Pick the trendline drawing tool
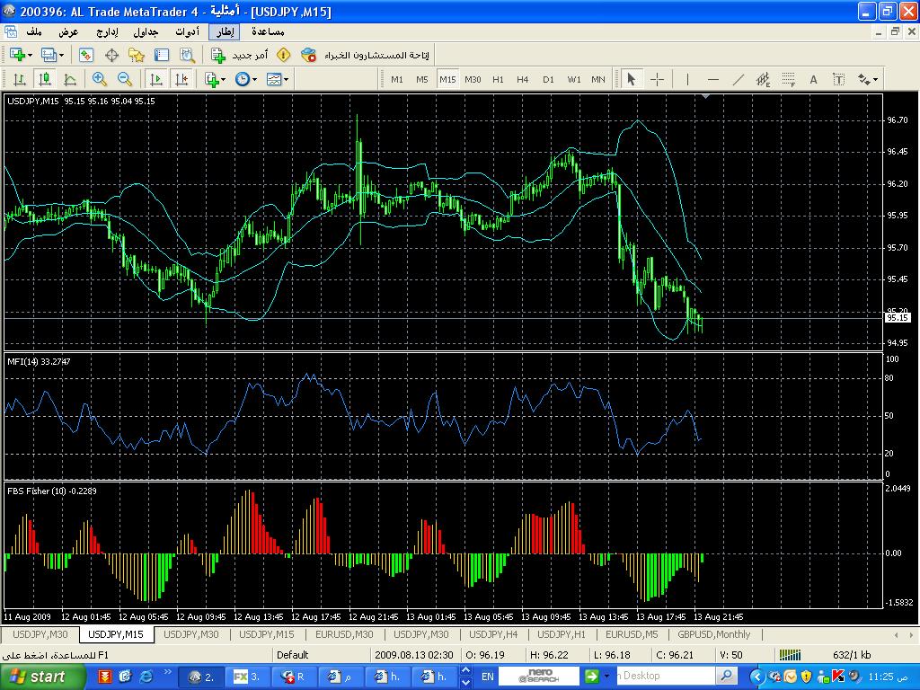Image resolution: width=920 pixels, height=690 pixels. pos(739,79)
